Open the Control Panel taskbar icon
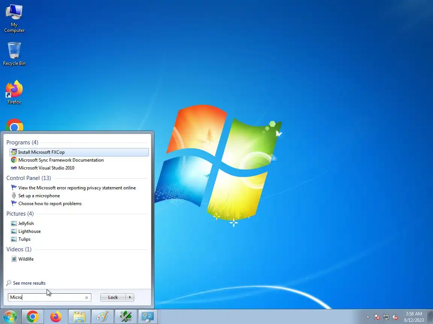 (148, 316)
